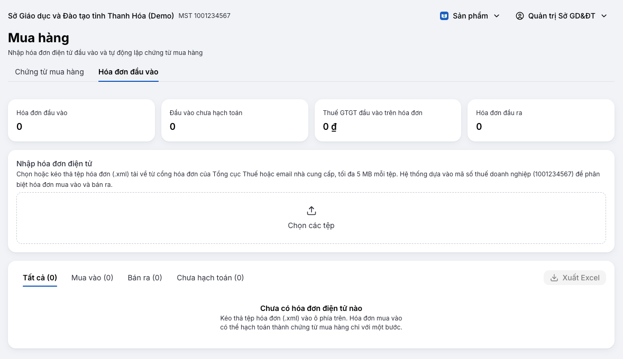Click the Chưa có hóa đơn điện tử nào message
Screen dimensions: 623x359
pos(311,308)
